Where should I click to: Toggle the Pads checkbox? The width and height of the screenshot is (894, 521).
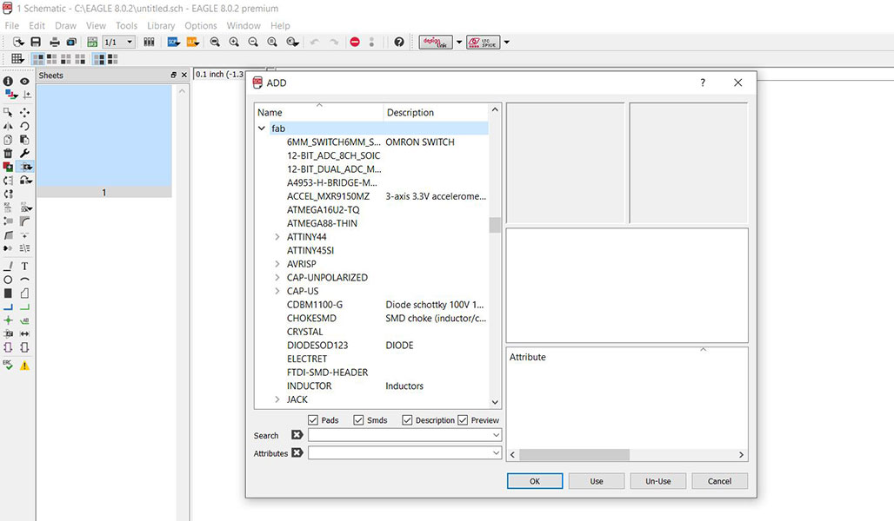coord(313,420)
